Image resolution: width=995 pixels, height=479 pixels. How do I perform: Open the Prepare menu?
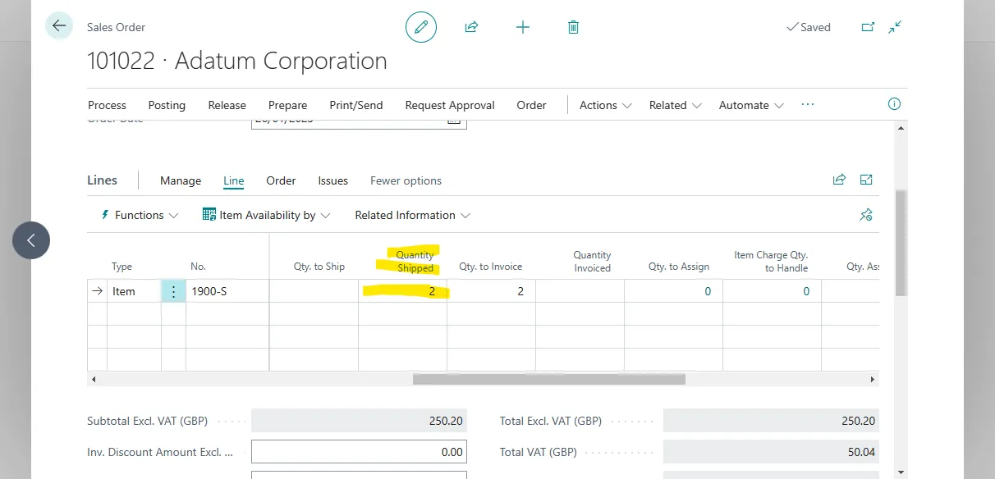pos(287,105)
